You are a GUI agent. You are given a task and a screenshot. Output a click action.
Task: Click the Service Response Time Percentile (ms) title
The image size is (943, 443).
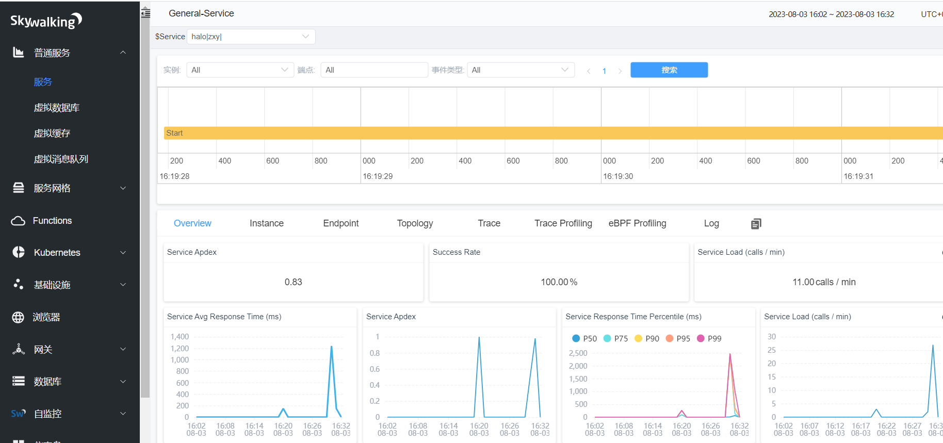pyautogui.click(x=633, y=317)
